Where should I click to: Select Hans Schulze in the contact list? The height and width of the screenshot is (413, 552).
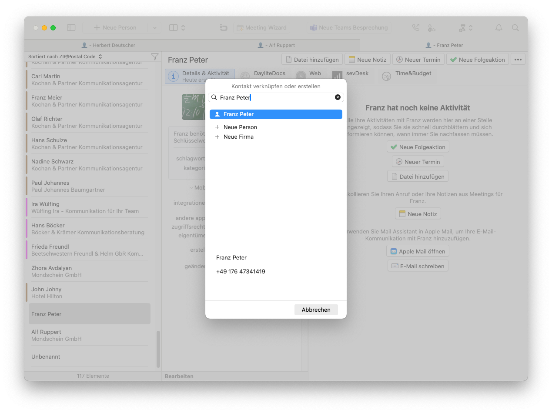tap(87, 143)
